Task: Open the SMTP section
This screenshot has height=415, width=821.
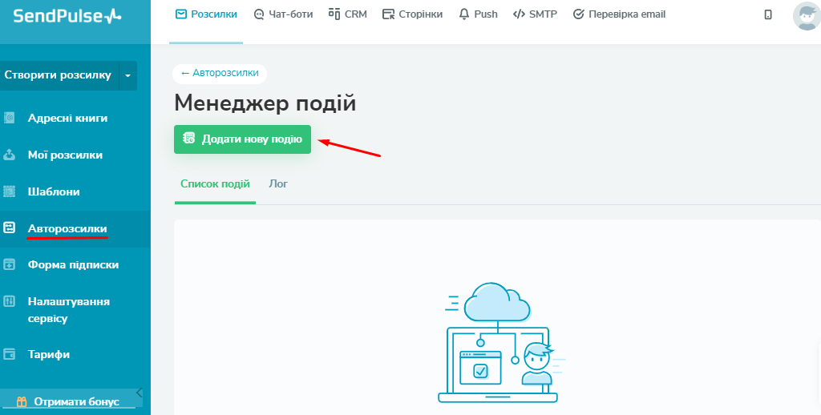Action: tap(535, 14)
